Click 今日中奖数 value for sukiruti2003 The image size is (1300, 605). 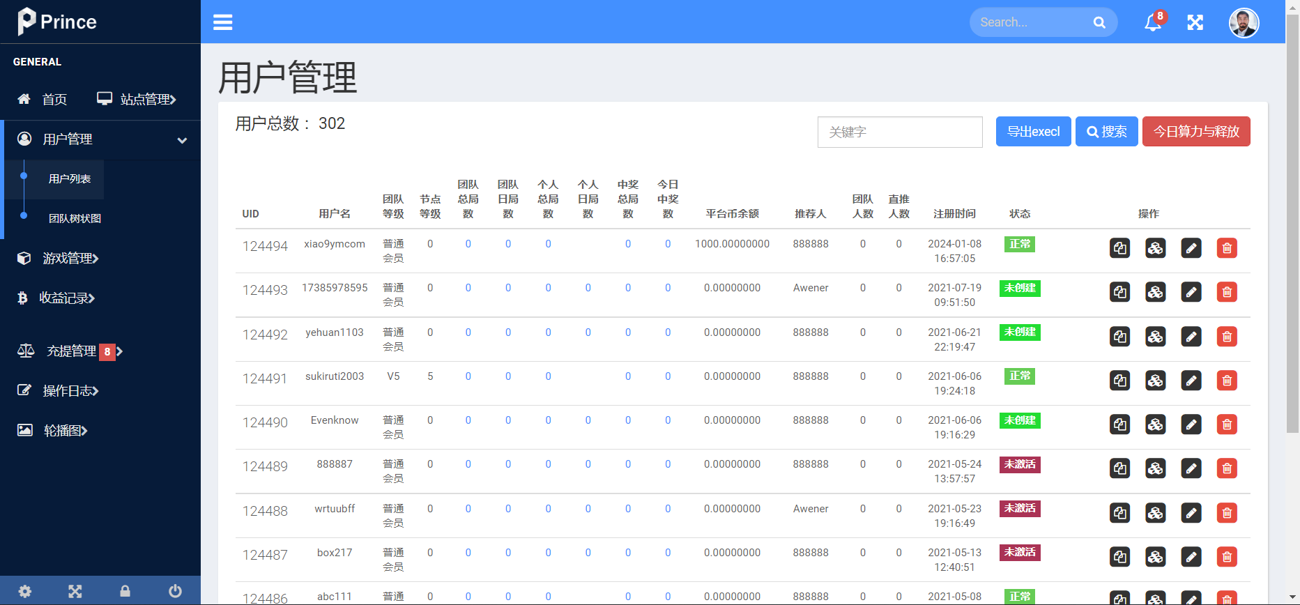pyautogui.click(x=668, y=376)
